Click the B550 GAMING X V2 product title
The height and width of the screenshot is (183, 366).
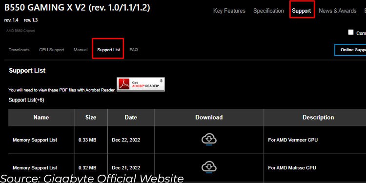(x=77, y=8)
